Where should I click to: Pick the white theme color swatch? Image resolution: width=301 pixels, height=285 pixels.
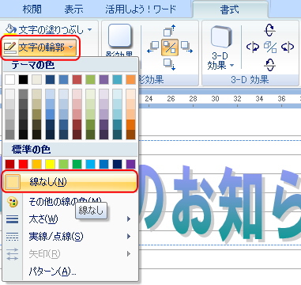(x=9, y=79)
